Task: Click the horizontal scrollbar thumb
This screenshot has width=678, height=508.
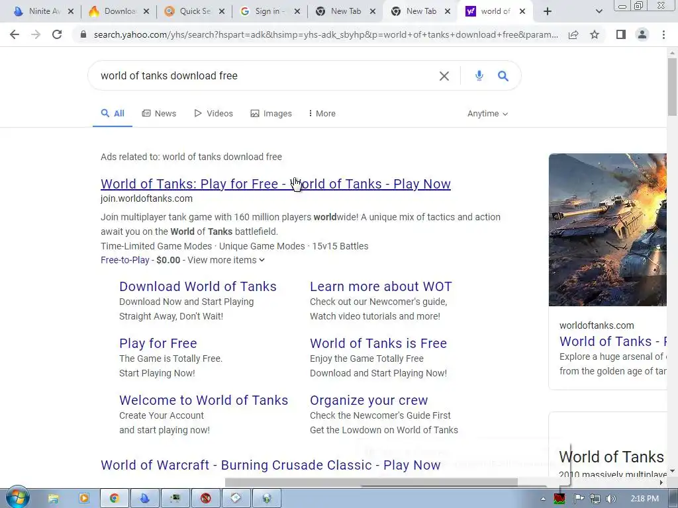Action: (371, 482)
